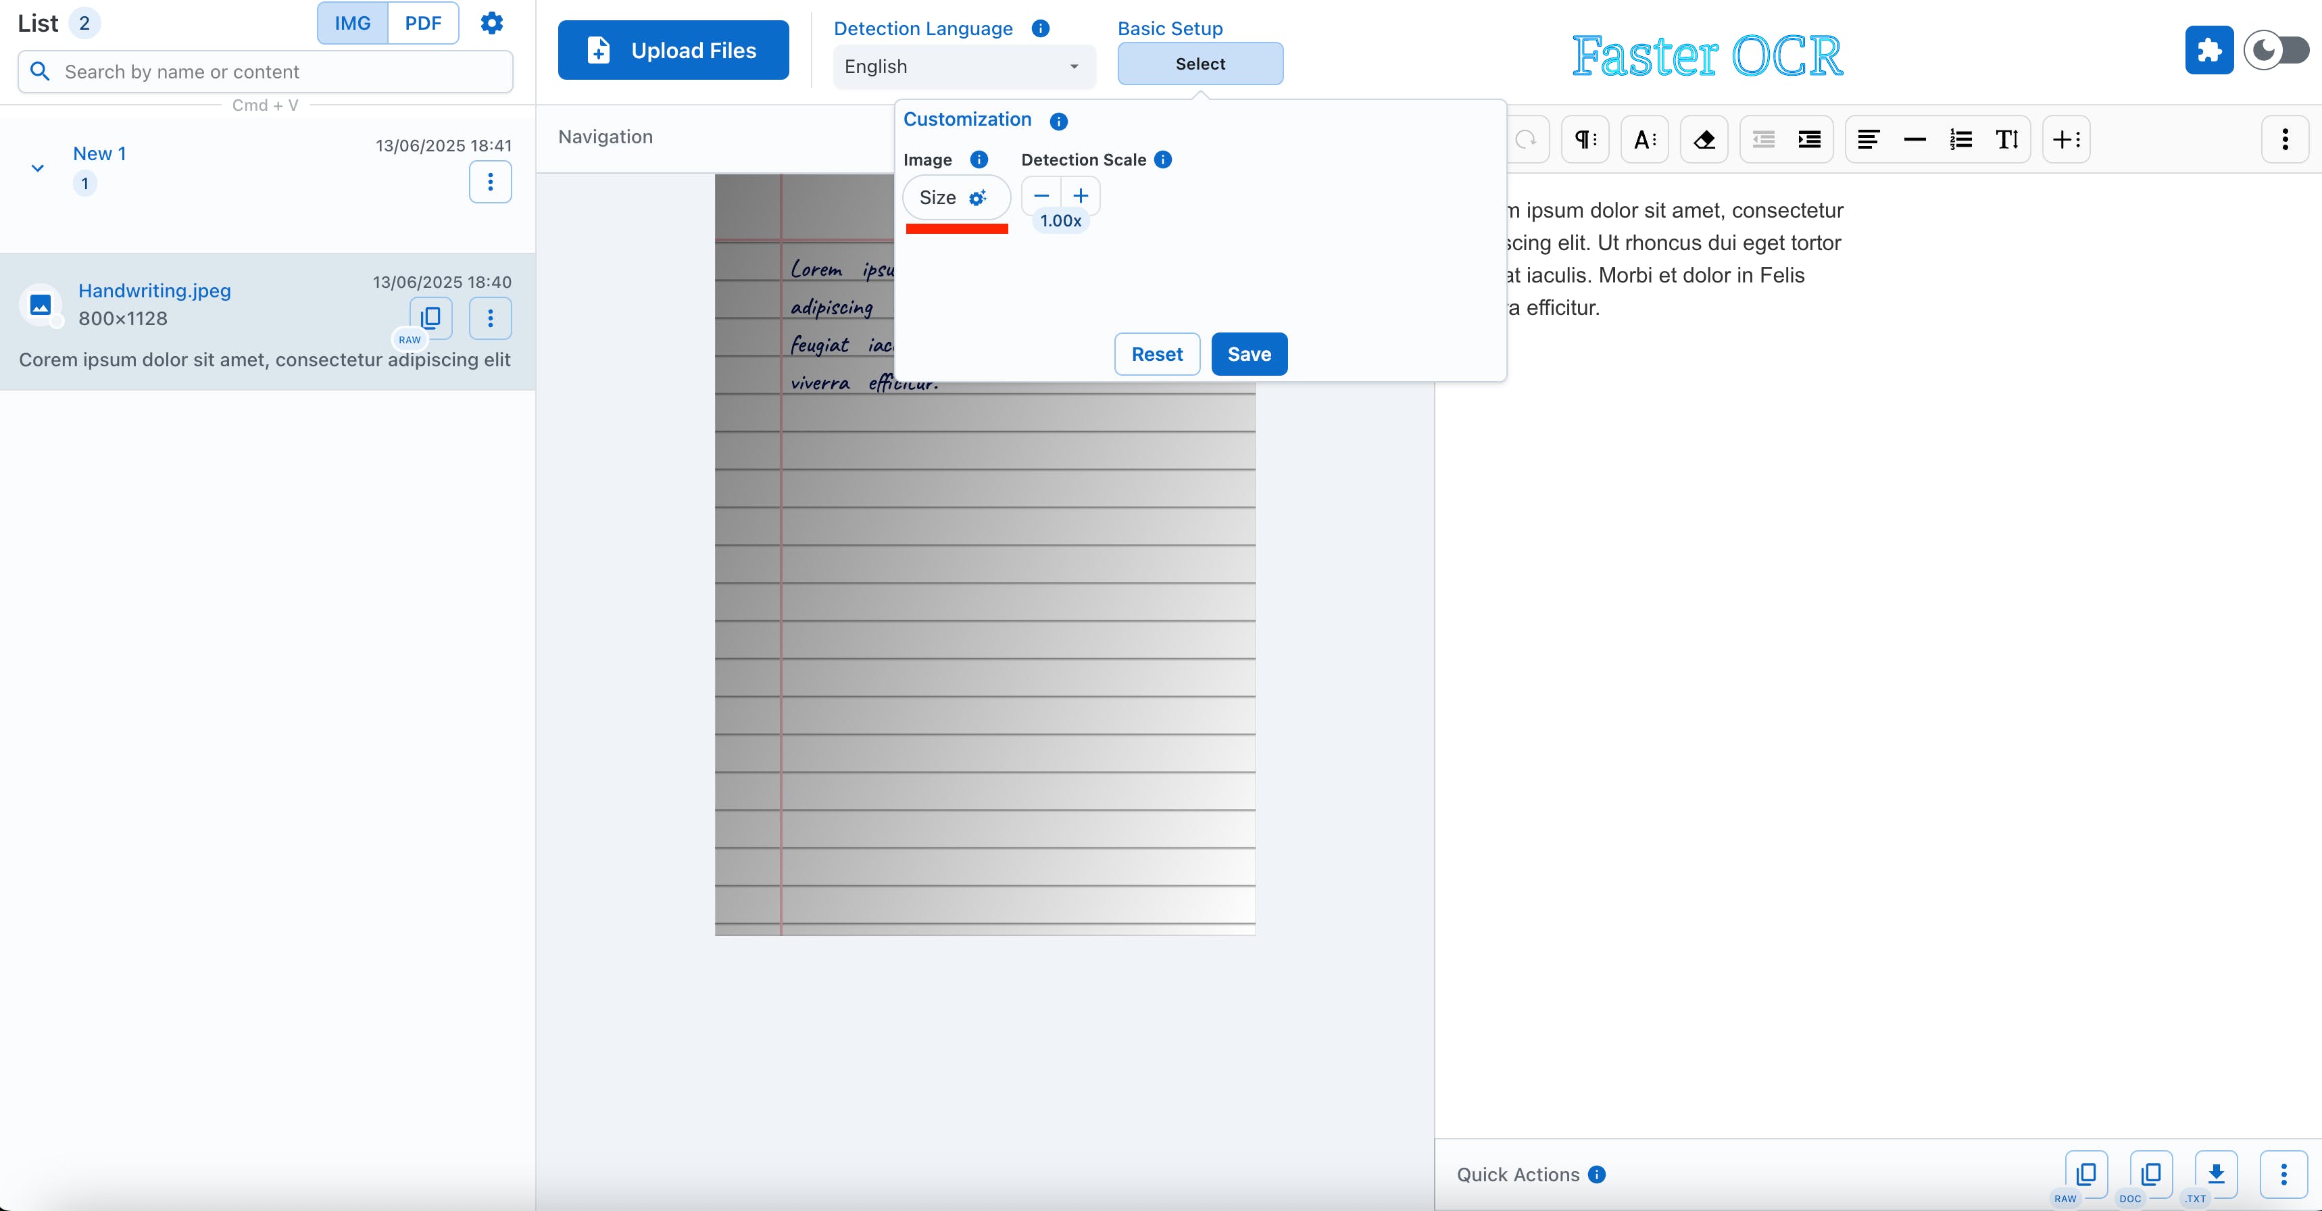Click the eraser clear formatting icon
This screenshot has width=2322, height=1211.
1704,140
